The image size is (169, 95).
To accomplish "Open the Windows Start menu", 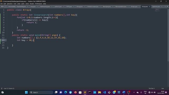I will [x=26, y=92].
